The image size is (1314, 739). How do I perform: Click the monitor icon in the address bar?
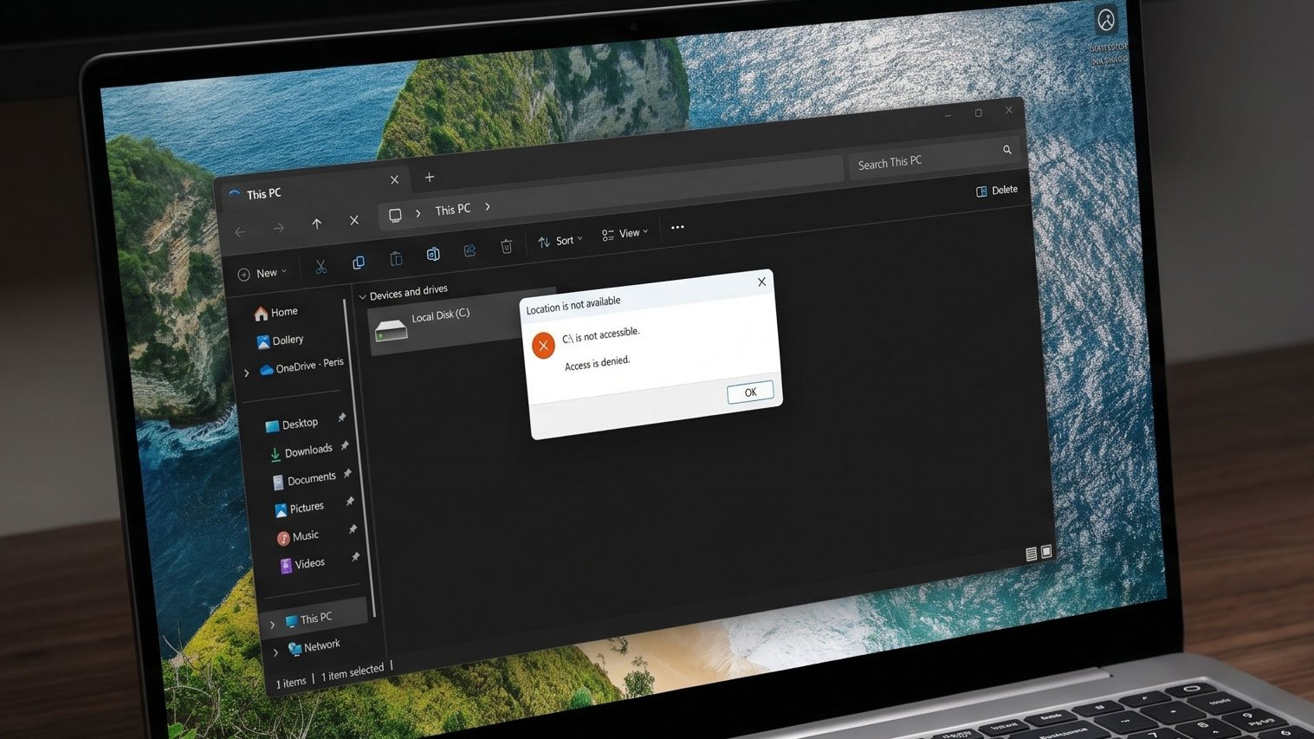[x=395, y=215]
